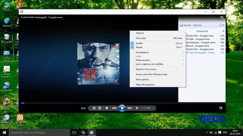Open taskbar clock and date
The height and width of the screenshot is (136, 243).
tap(235, 133)
